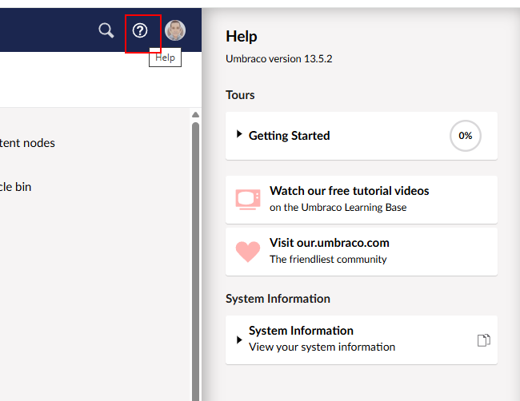Click the System Information card title
520x401 pixels.
(301, 331)
